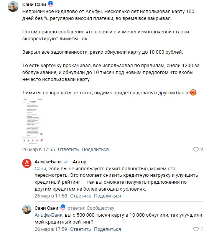This screenshot has height=232, width=209.
Task: Click mask emoji status in bottom reply
Action: (x=63, y=207)
